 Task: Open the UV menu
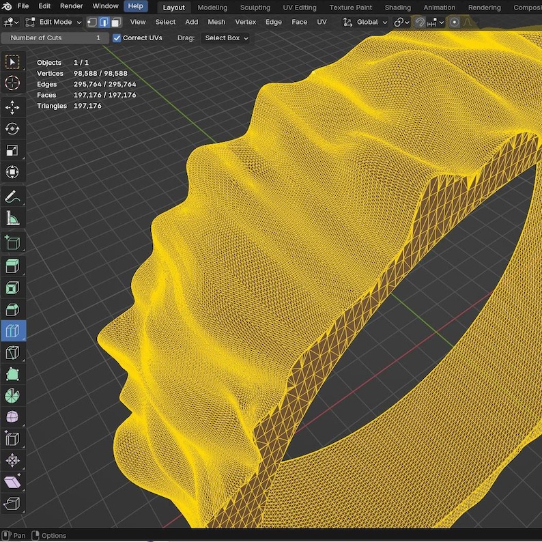(x=322, y=22)
